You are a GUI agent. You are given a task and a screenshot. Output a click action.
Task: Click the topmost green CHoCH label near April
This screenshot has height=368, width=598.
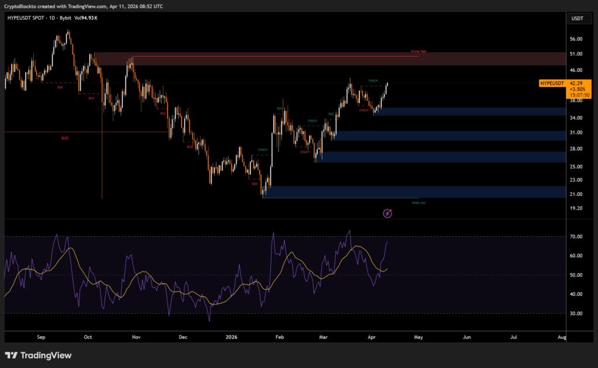[x=373, y=80]
